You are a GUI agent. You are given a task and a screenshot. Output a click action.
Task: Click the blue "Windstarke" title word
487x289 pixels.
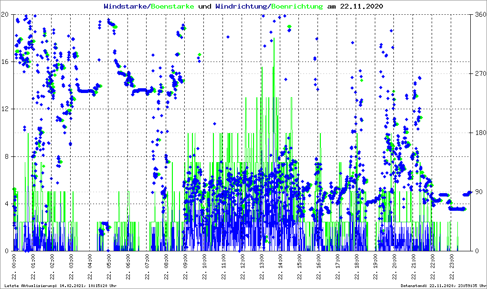pos(126,7)
